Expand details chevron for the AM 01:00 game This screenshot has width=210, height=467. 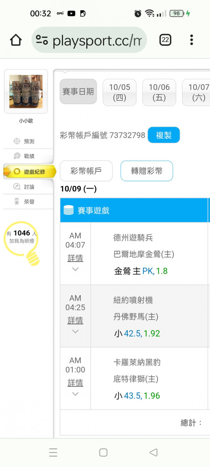pos(75,394)
